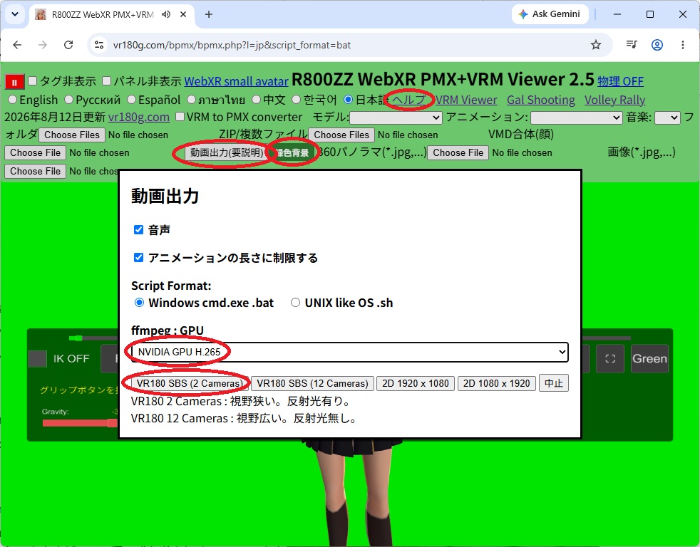Click the 物理 OFF link

621,82
